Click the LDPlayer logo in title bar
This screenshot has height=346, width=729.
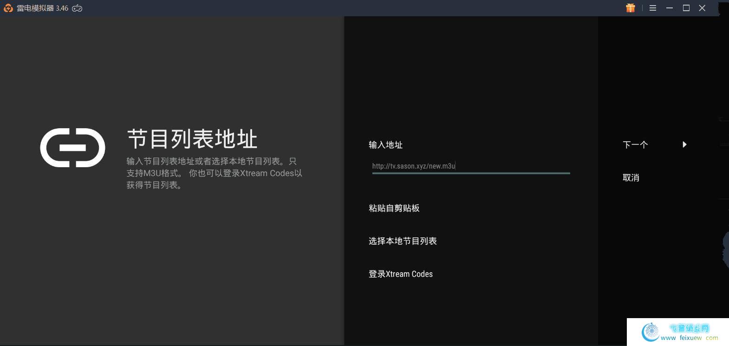(8, 8)
